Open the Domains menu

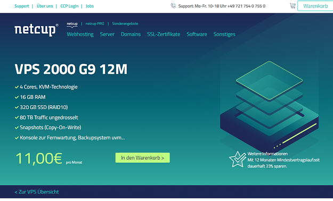[131, 35]
